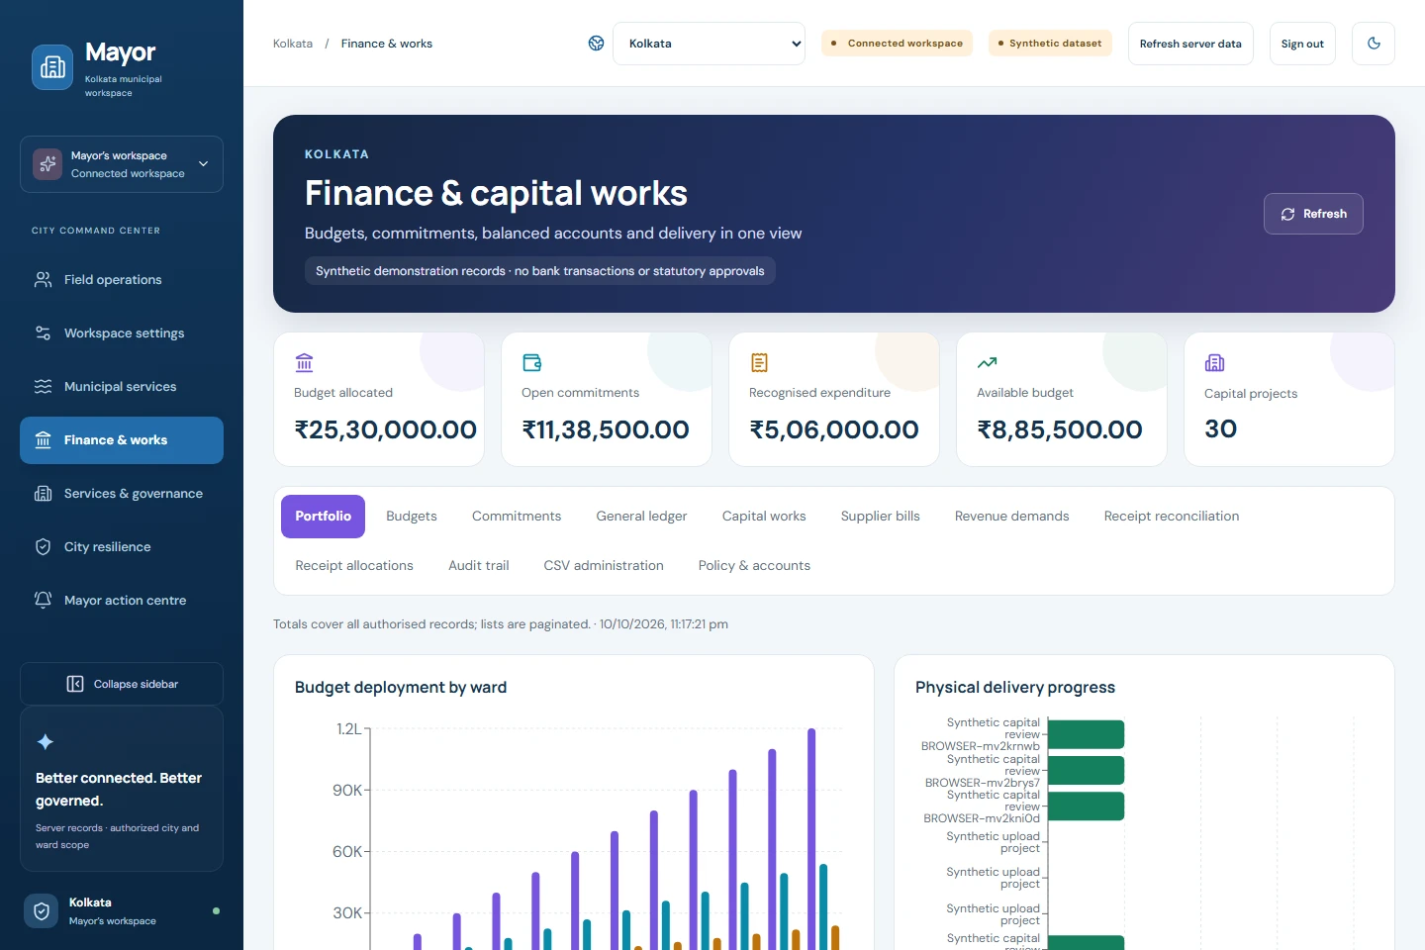Click the BROWSER-mv2krnwb green progress bar
The width and height of the screenshot is (1425, 950).
[x=1086, y=734]
